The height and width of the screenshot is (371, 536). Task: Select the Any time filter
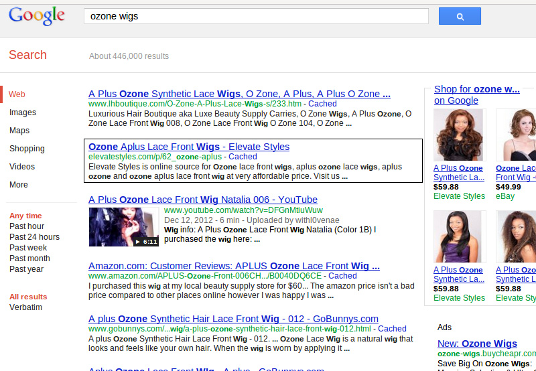click(x=25, y=216)
